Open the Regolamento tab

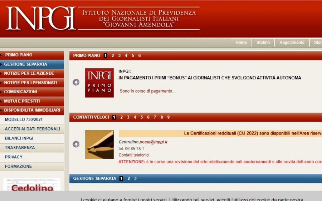(292, 43)
